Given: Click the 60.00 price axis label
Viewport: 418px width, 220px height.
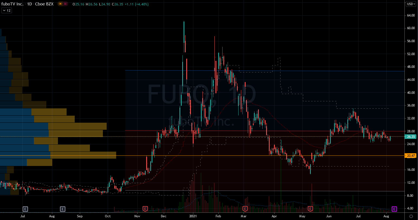Looking at the screenshot, I should tap(411, 28).
